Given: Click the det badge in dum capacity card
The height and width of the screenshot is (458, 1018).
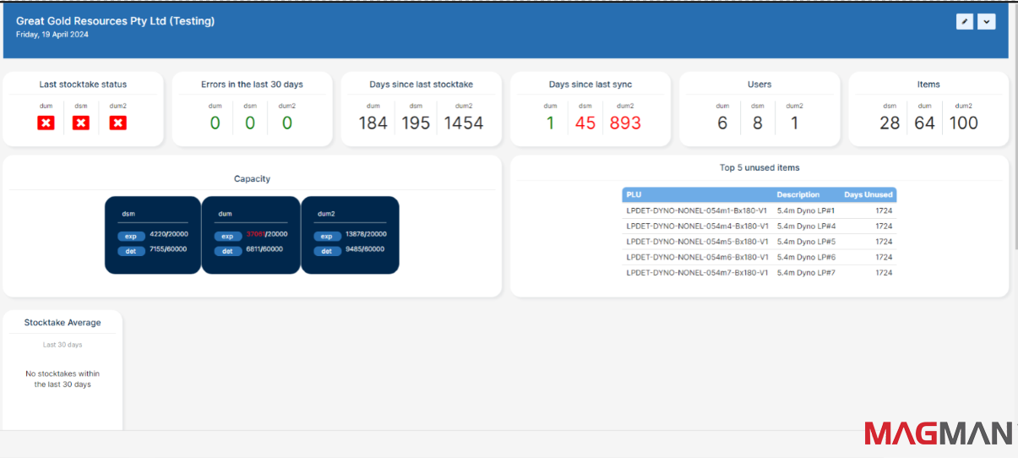Looking at the screenshot, I should click(x=227, y=251).
